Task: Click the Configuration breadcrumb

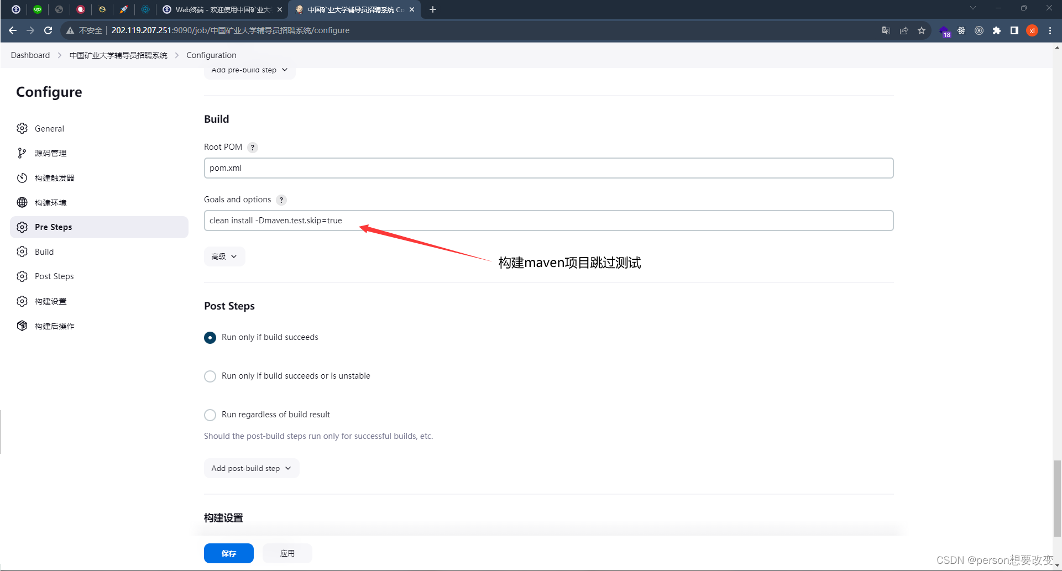Action: 211,55
